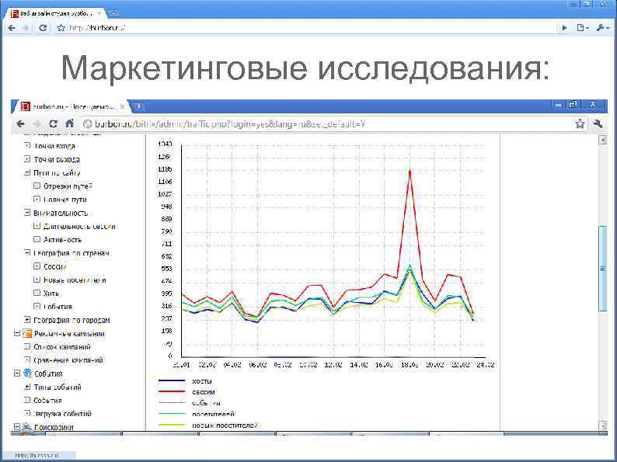Click сессии red legend line

point(172,391)
